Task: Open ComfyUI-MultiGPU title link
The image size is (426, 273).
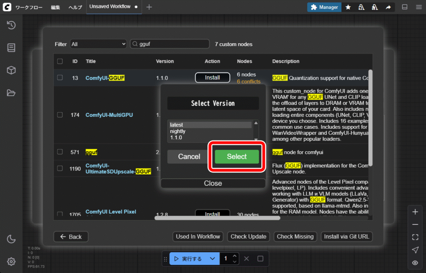Action: (x=109, y=115)
